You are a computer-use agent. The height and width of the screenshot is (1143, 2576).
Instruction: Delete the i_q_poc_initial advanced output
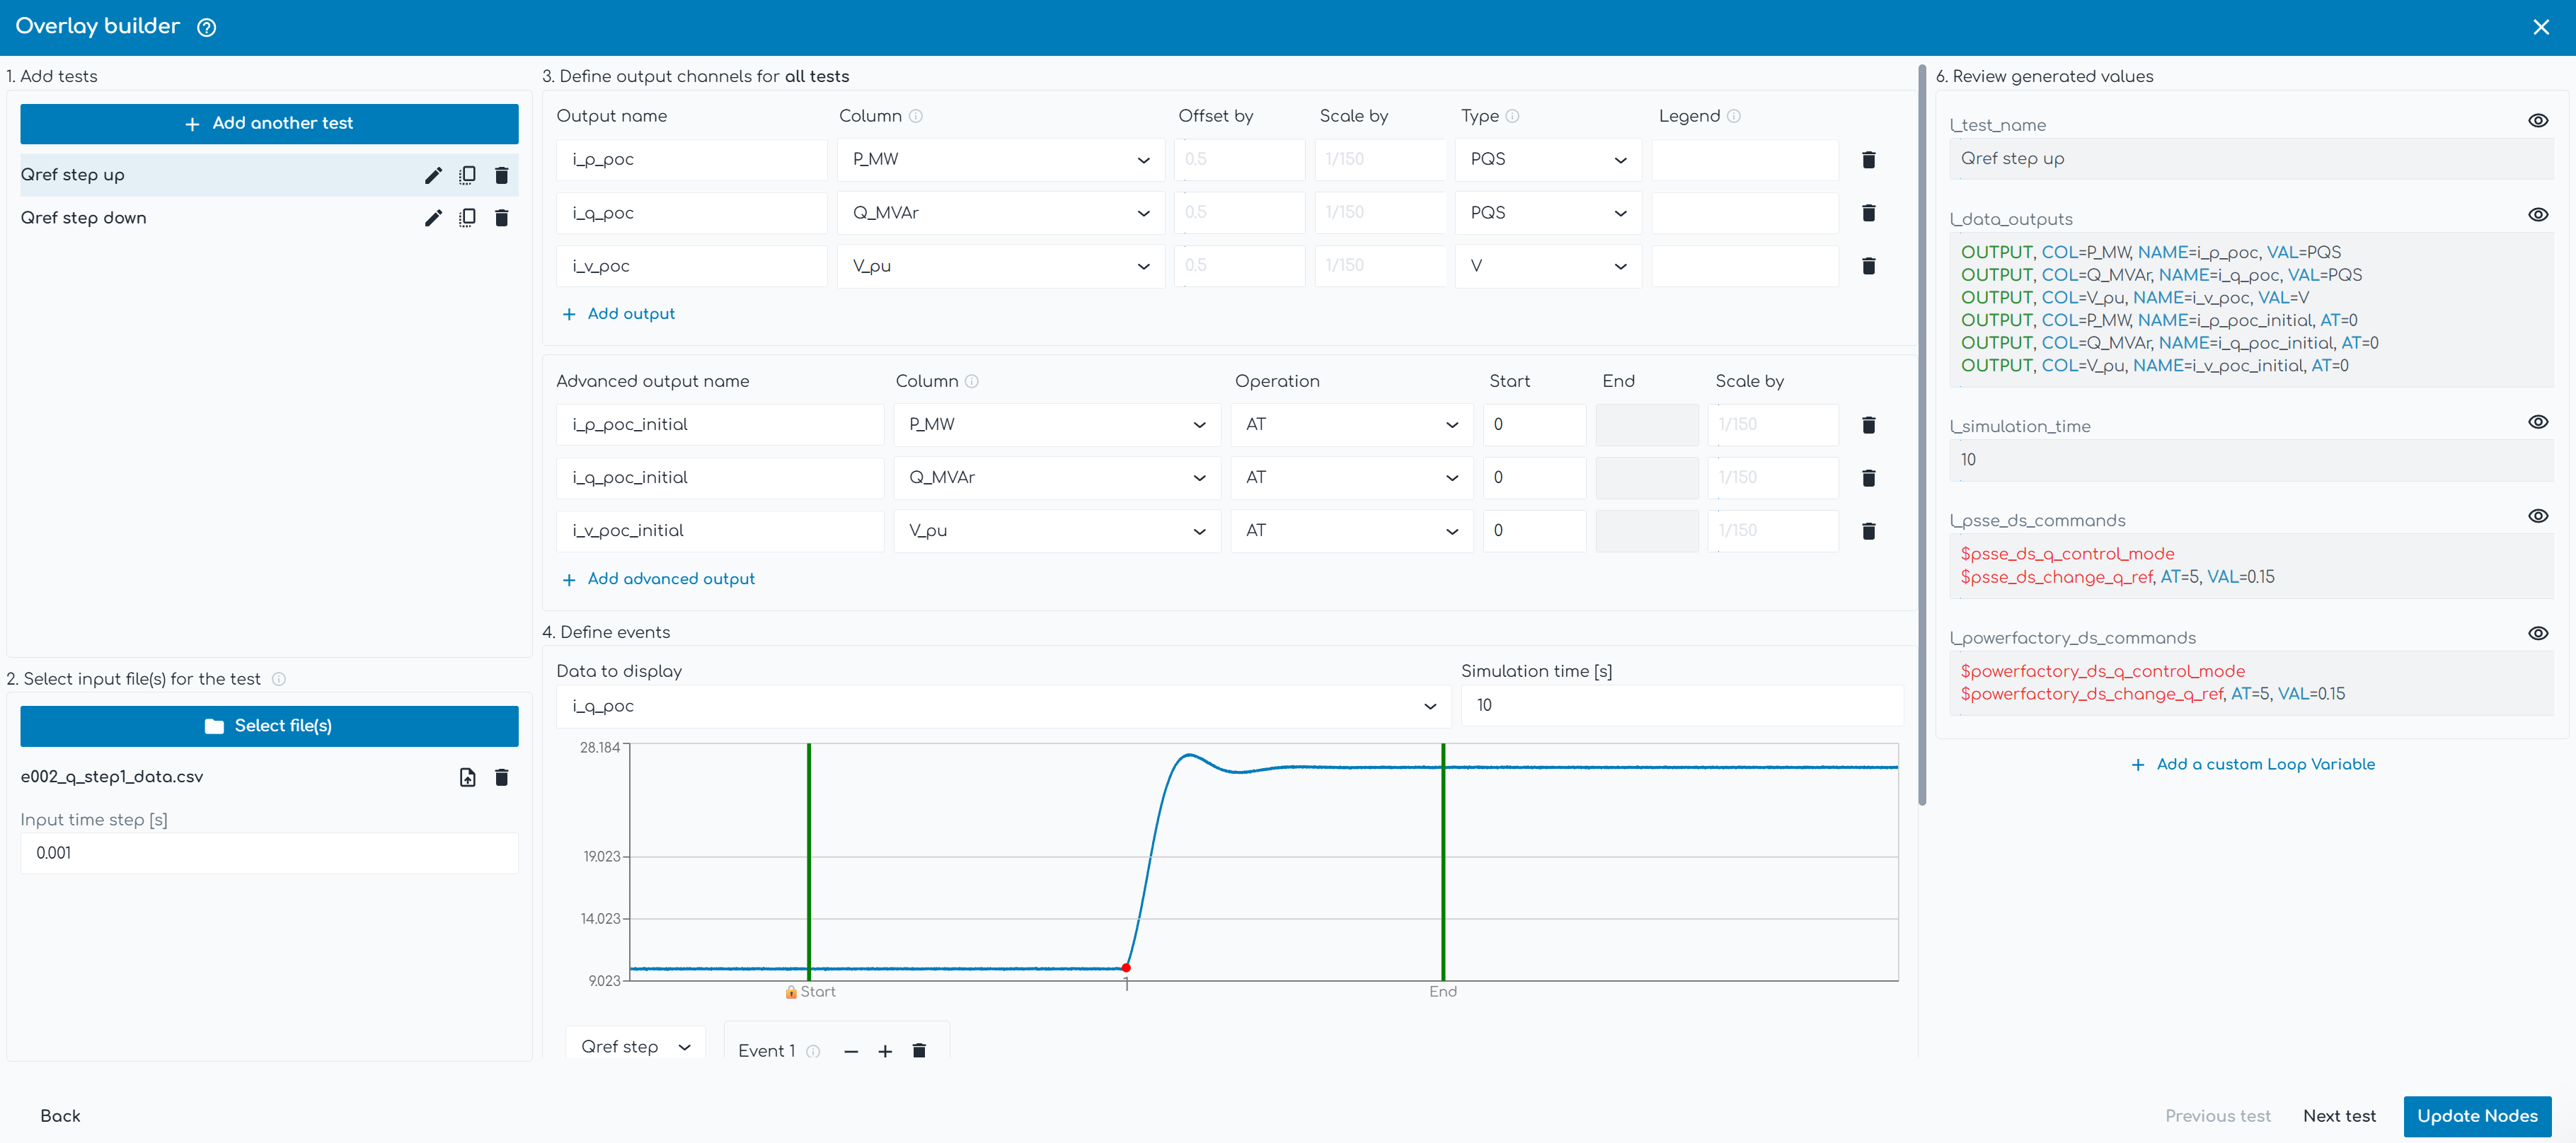[x=1868, y=477]
